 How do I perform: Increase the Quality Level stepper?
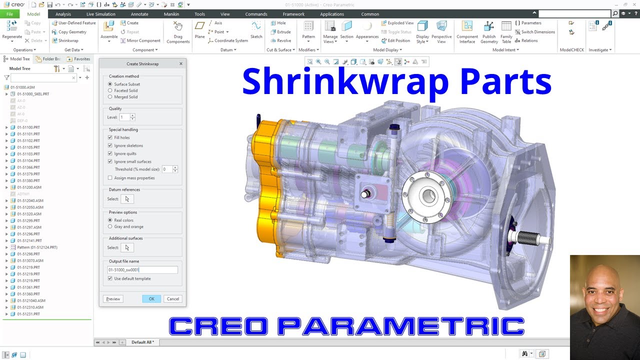[x=132, y=115]
